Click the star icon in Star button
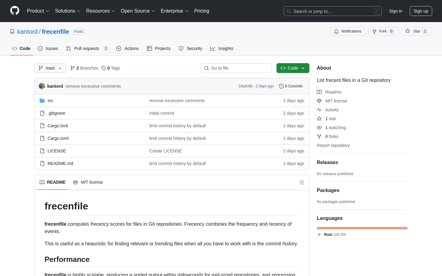This screenshot has width=442, height=276. click(x=408, y=31)
